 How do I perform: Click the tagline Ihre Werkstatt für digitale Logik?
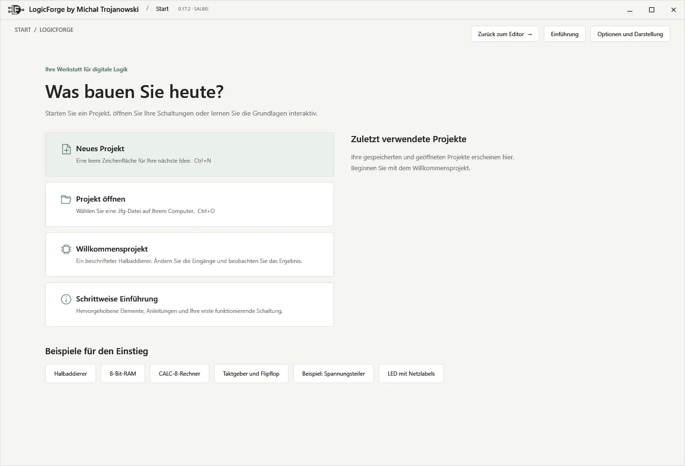point(87,69)
